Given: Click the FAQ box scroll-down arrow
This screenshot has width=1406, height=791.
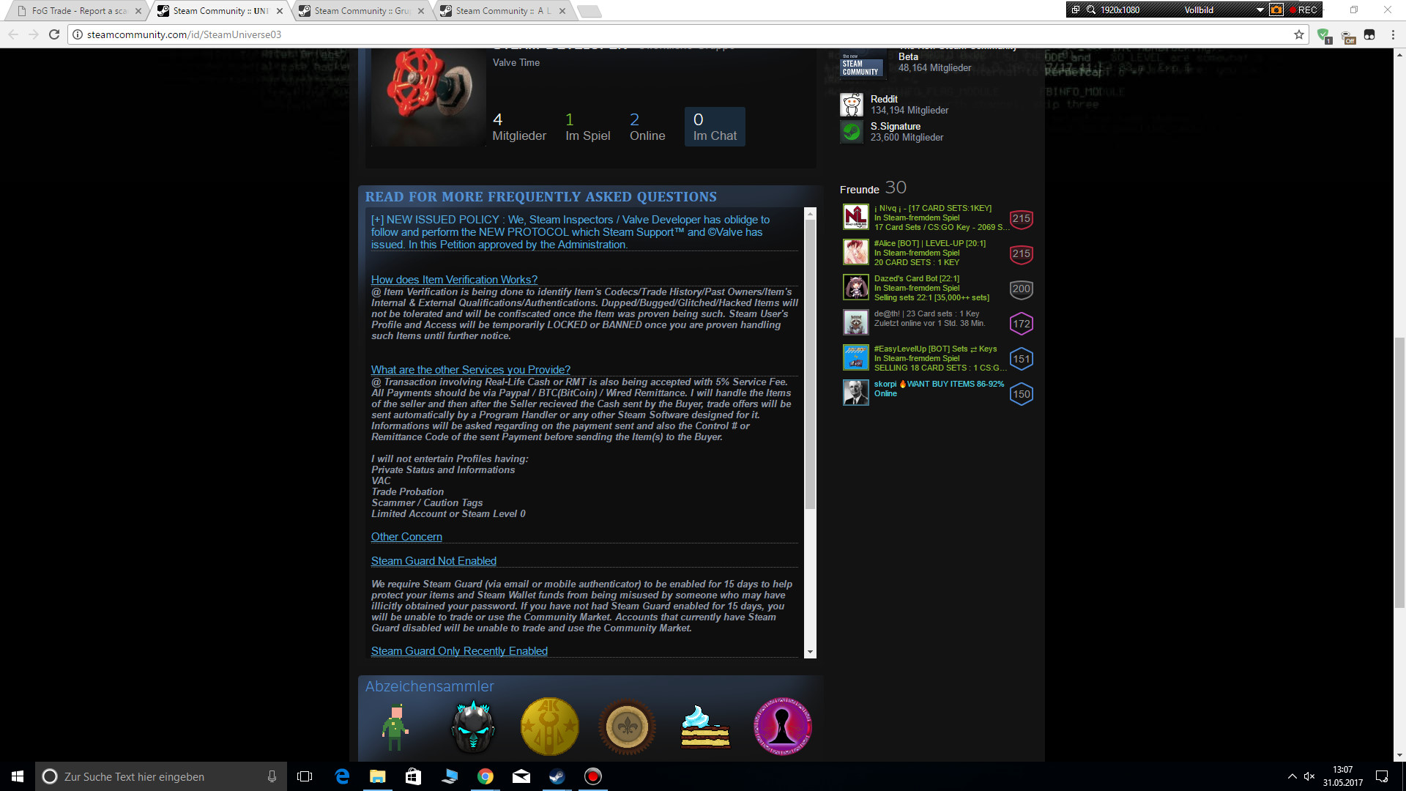Looking at the screenshot, I should 810,652.
